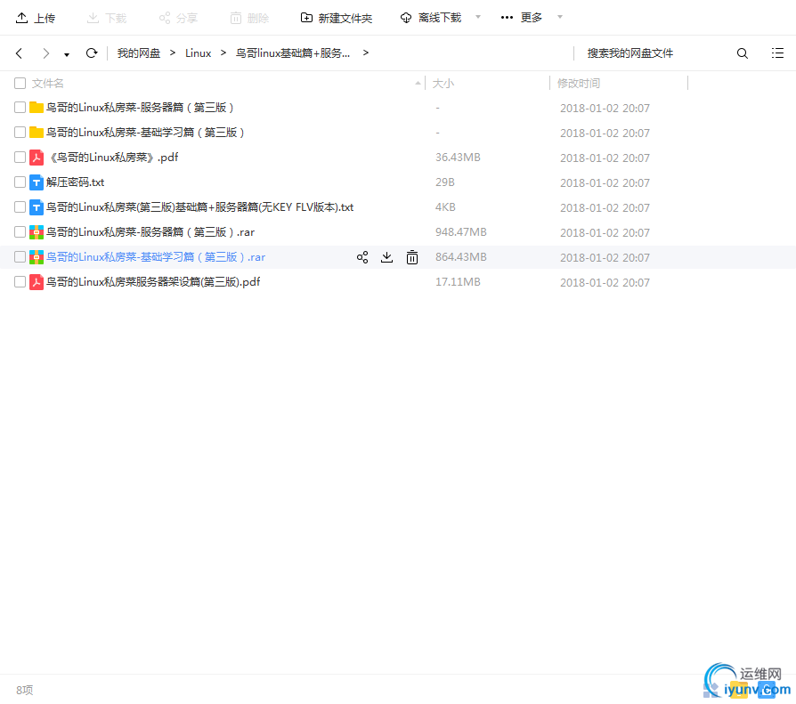The width and height of the screenshot is (796, 704).
Task: Click the 鸟哥linux基础篇+服务... breadcrumb
Action: 293,53
